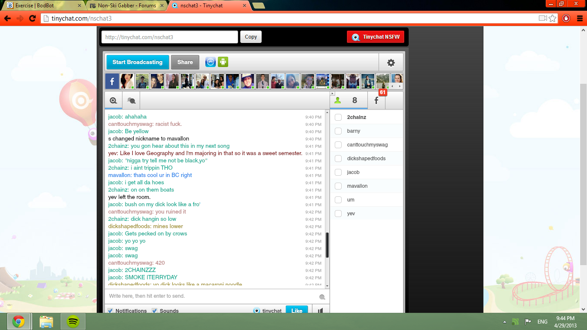Click the iOS App Store icon

tap(210, 61)
